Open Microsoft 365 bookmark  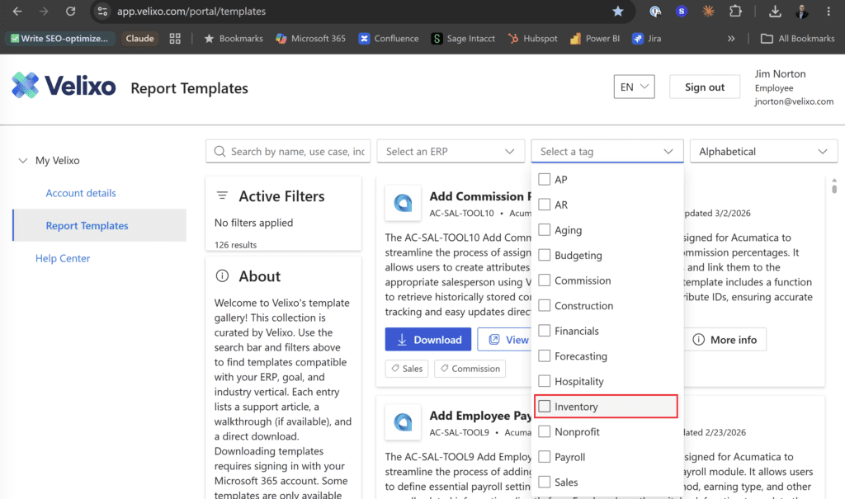coord(310,39)
